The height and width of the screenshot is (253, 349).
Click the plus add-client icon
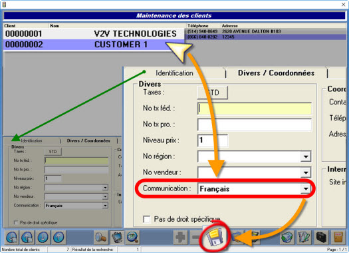(181, 237)
